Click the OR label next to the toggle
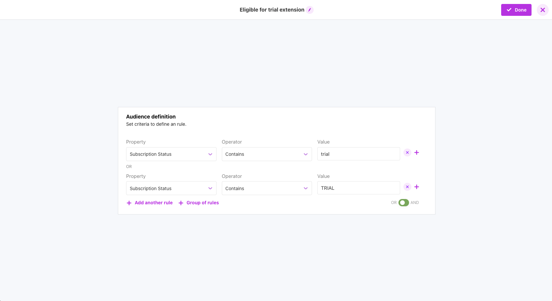 click(x=394, y=202)
